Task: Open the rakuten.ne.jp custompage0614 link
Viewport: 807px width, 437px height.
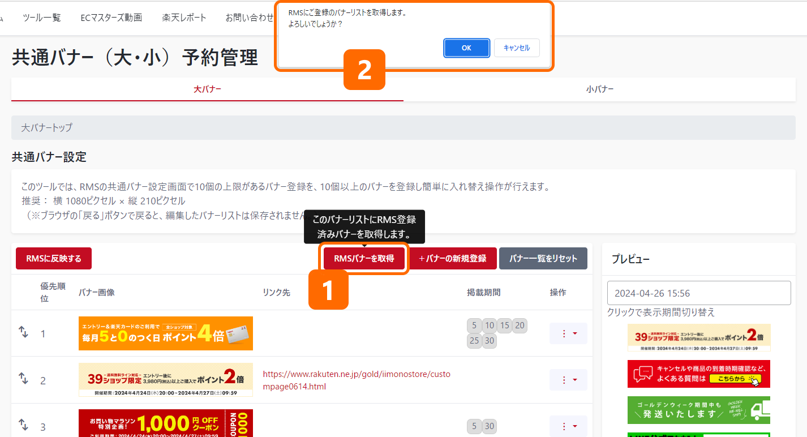Action: click(357, 380)
